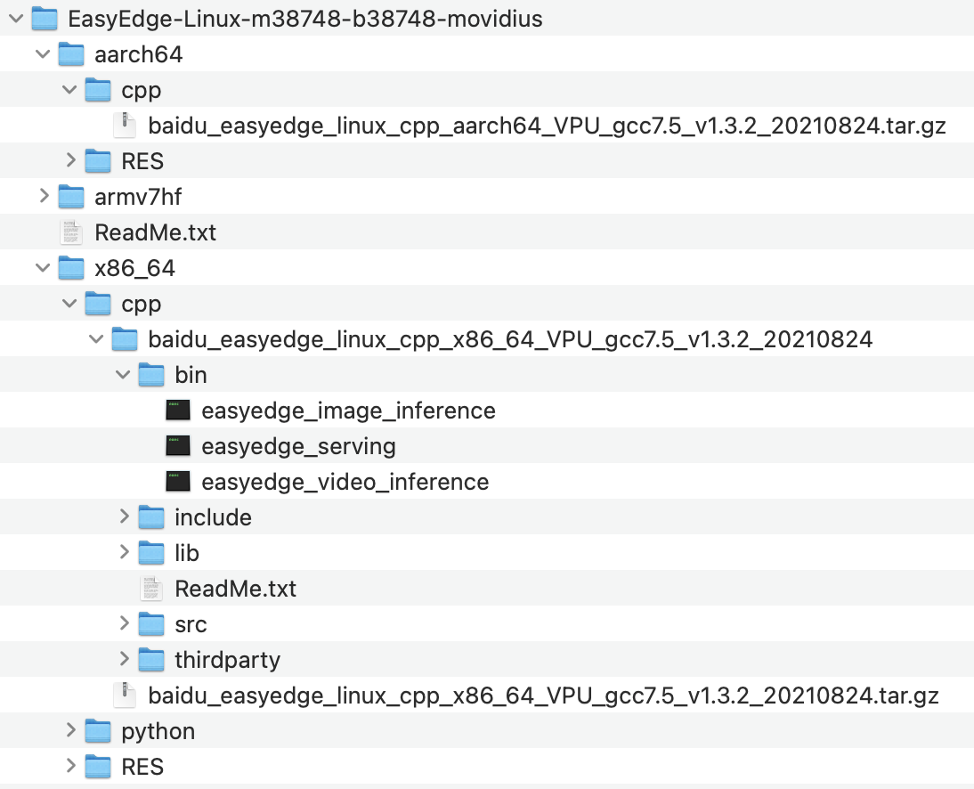Select folder name baidu_easyedge_linux_cpp_x86_64_VPU_gcc7.5_v1.3.2_20210824
974x789 pixels.
pyautogui.click(x=510, y=340)
